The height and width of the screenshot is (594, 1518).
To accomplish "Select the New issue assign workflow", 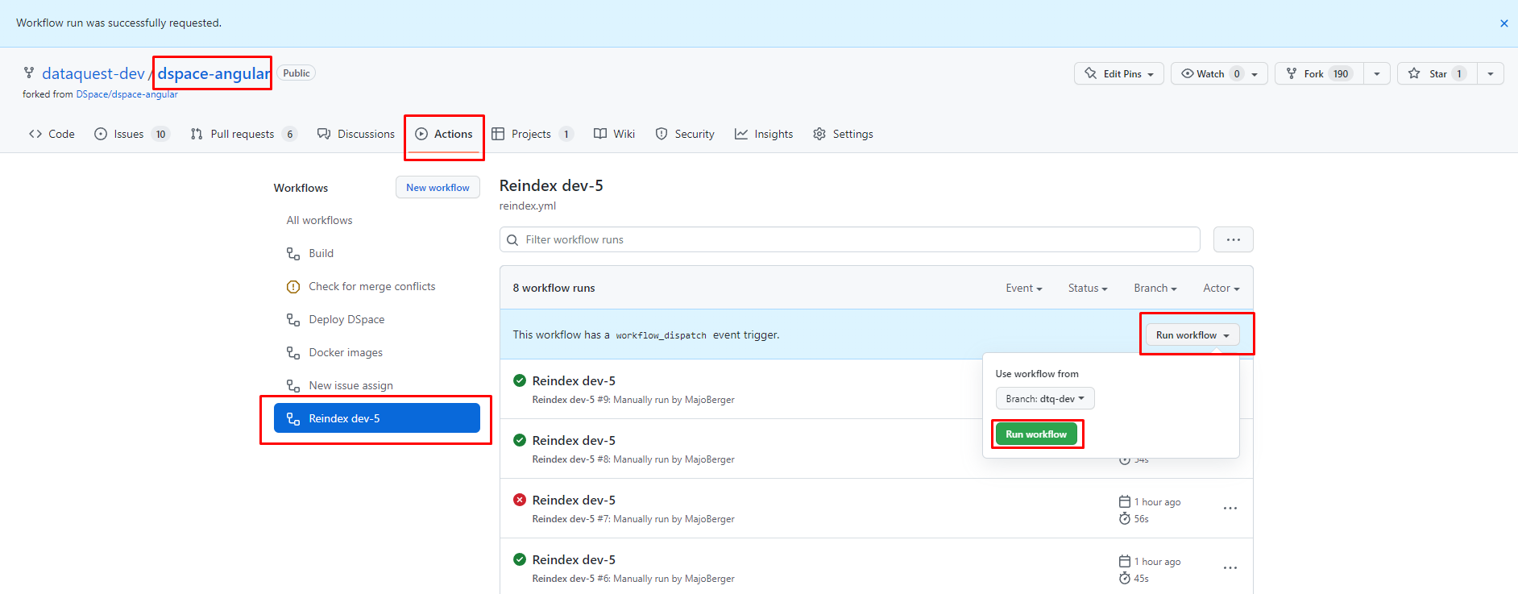I will pyautogui.click(x=376, y=385).
